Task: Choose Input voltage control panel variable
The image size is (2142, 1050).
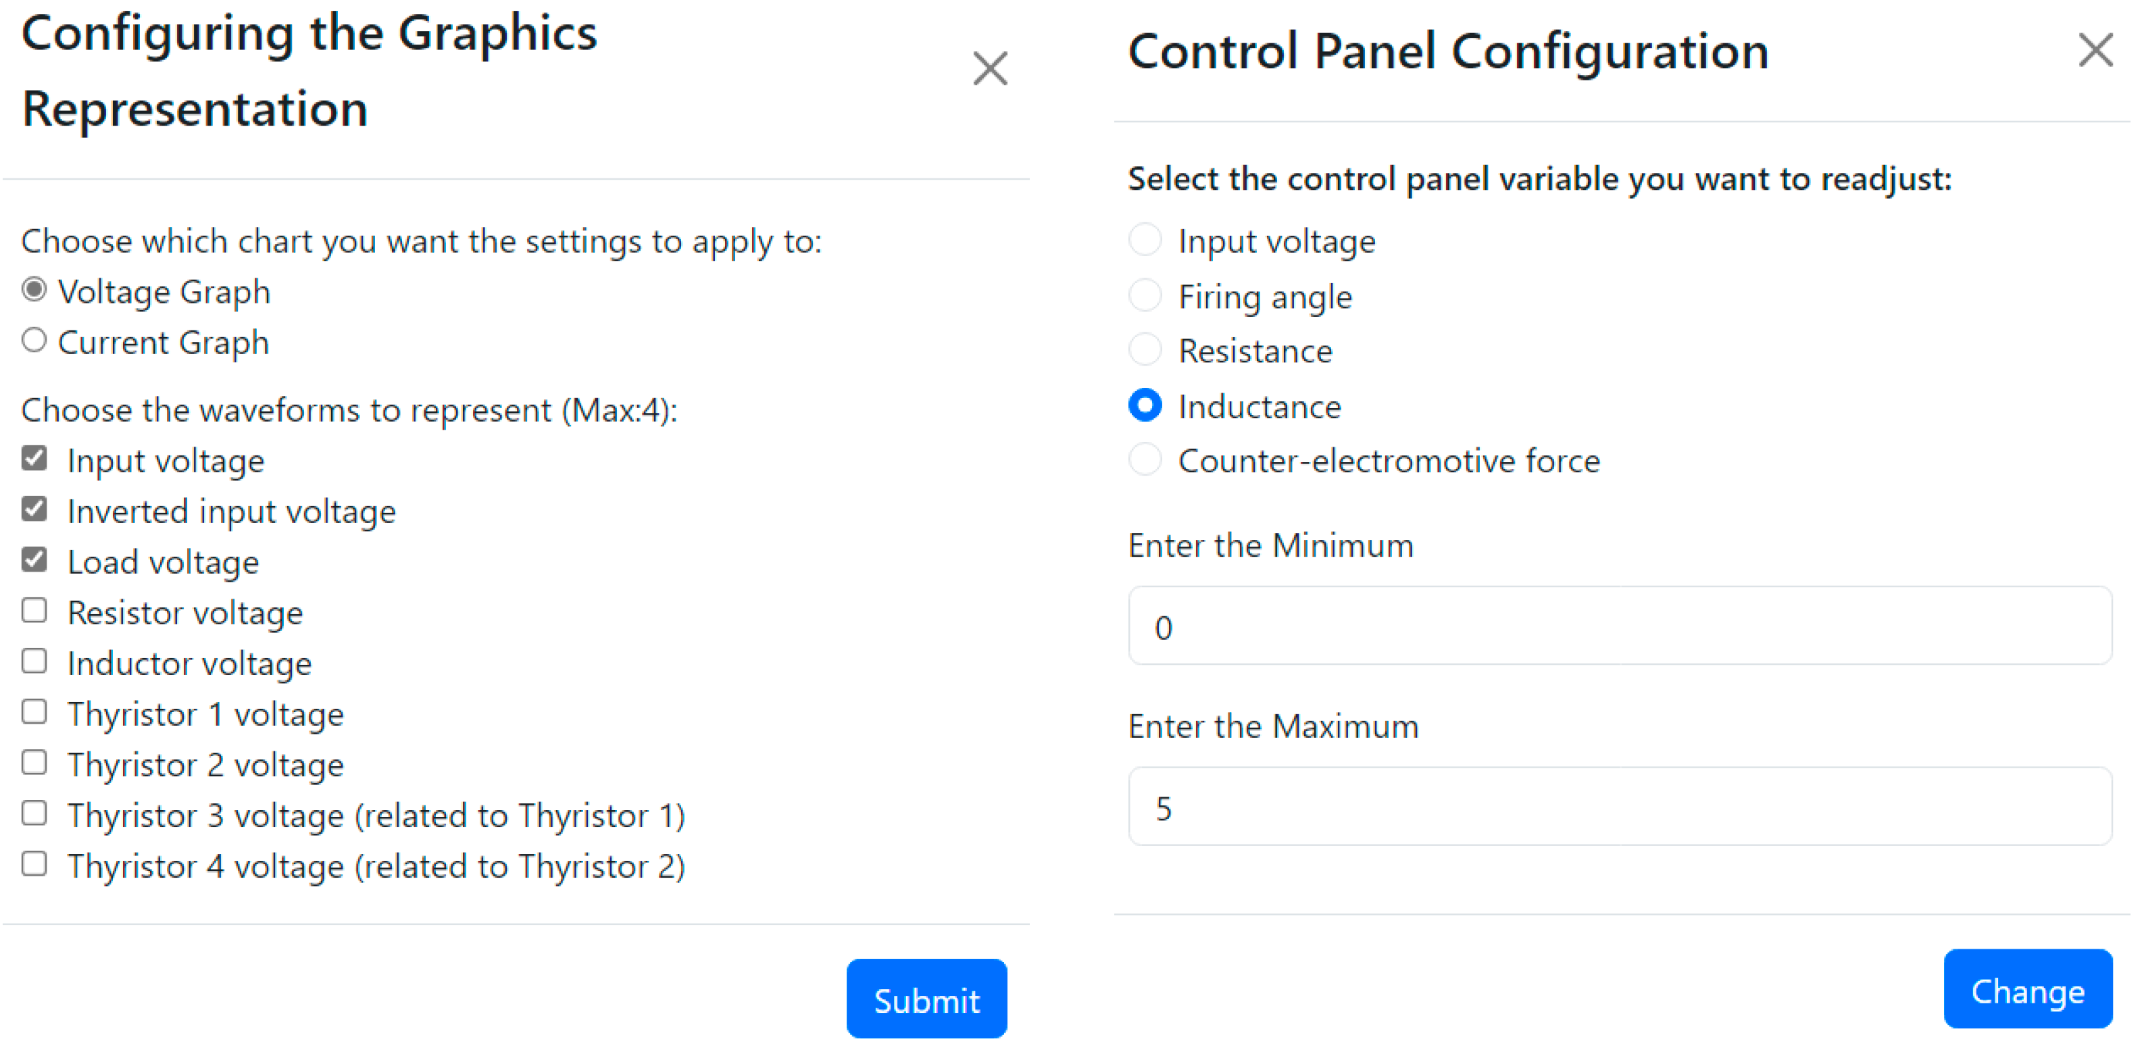Action: click(x=1145, y=241)
